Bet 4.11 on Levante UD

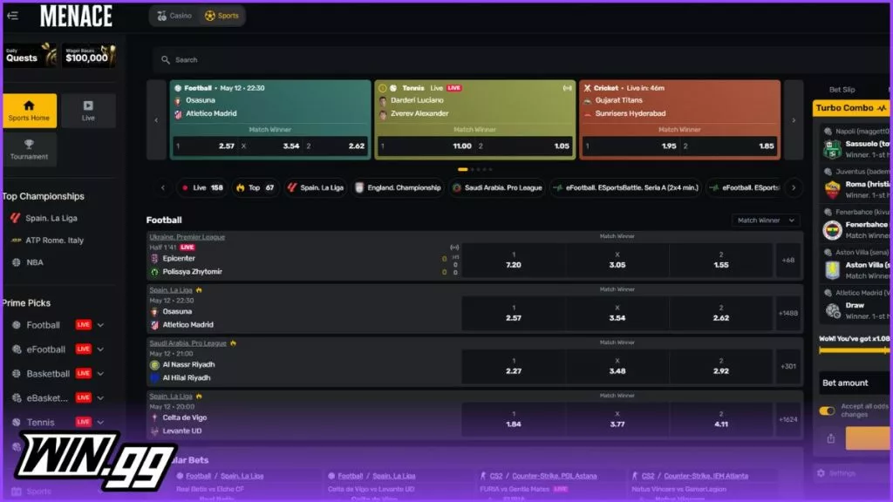point(720,419)
